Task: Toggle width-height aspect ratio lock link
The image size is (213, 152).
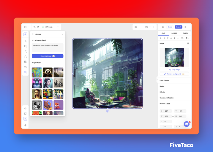Action: tap(173, 116)
